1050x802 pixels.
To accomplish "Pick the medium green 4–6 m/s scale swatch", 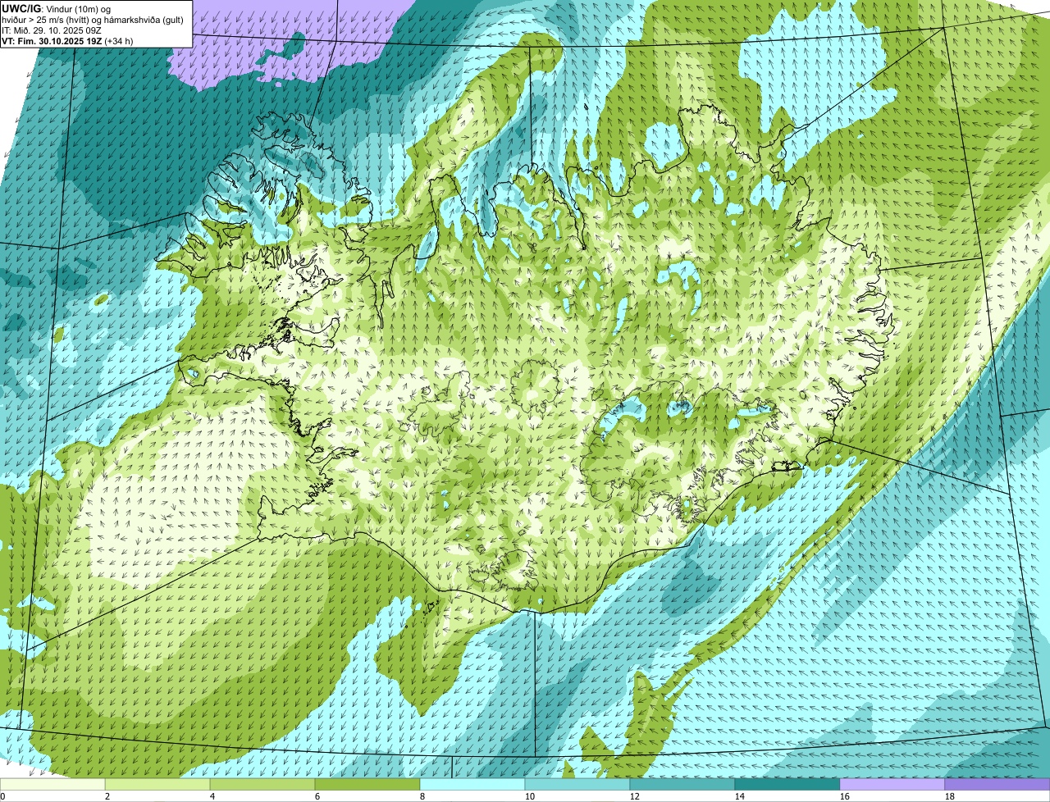I will (262, 785).
